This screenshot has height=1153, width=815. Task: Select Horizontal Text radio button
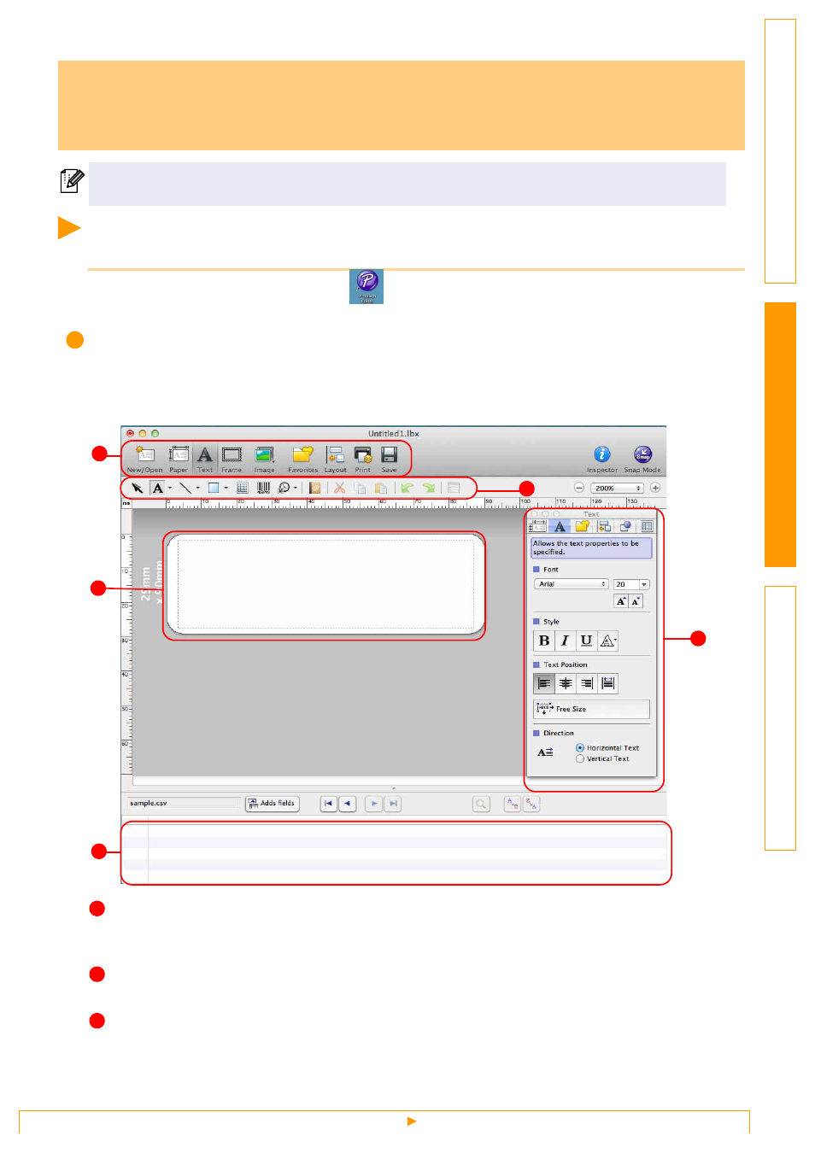pos(580,747)
